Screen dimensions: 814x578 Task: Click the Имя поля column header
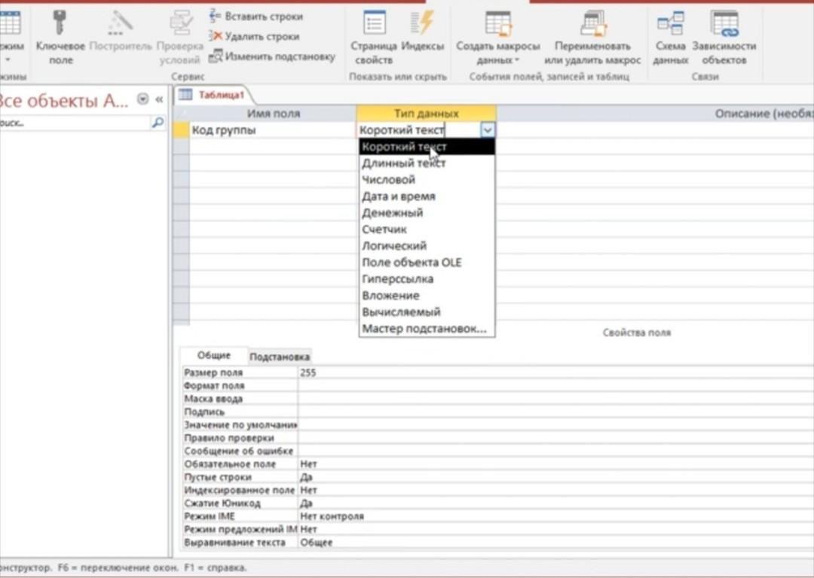pyautogui.click(x=273, y=114)
